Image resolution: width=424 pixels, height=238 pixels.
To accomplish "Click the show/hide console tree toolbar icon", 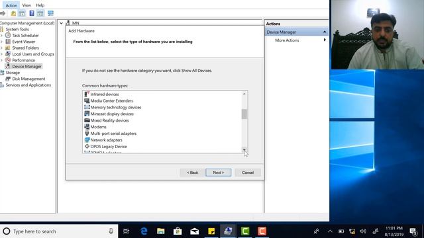I will tap(22, 13).
